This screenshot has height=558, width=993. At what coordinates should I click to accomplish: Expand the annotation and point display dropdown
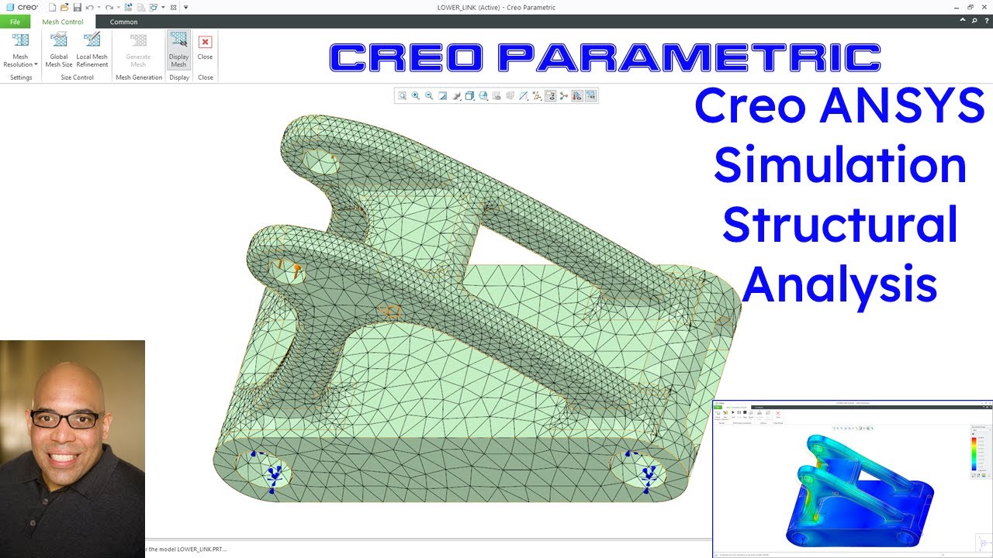537,96
